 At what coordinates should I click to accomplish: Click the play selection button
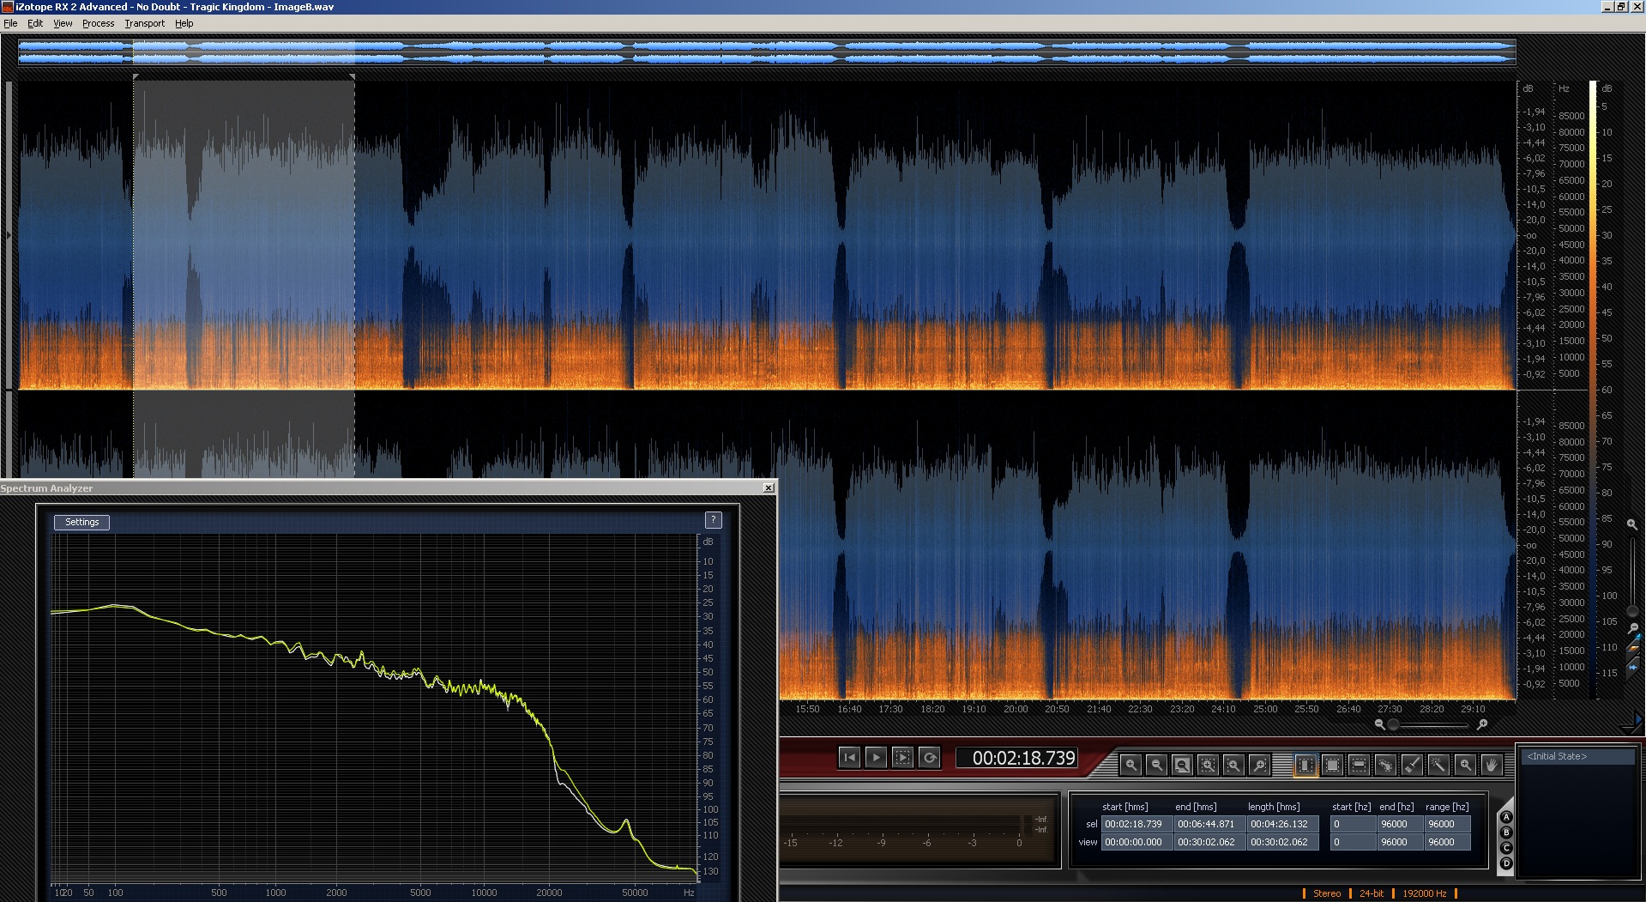[x=902, y=758]
